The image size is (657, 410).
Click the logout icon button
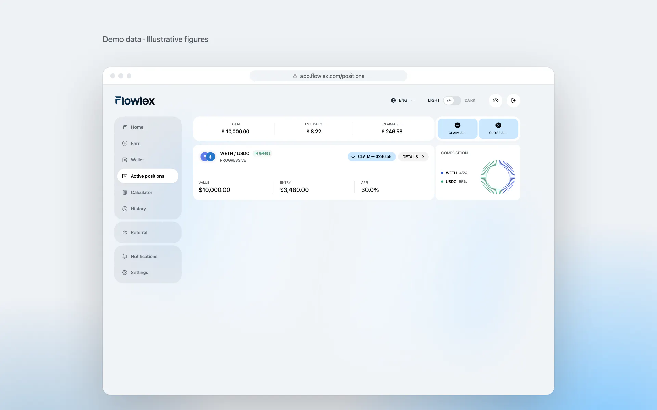(513, 100)
